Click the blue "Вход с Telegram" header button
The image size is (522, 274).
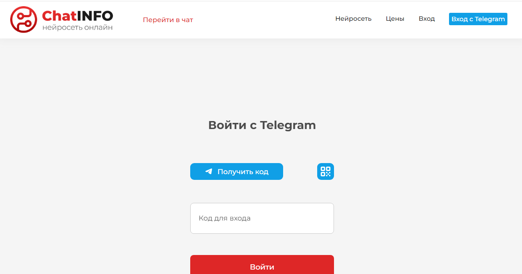click(478, 19)
